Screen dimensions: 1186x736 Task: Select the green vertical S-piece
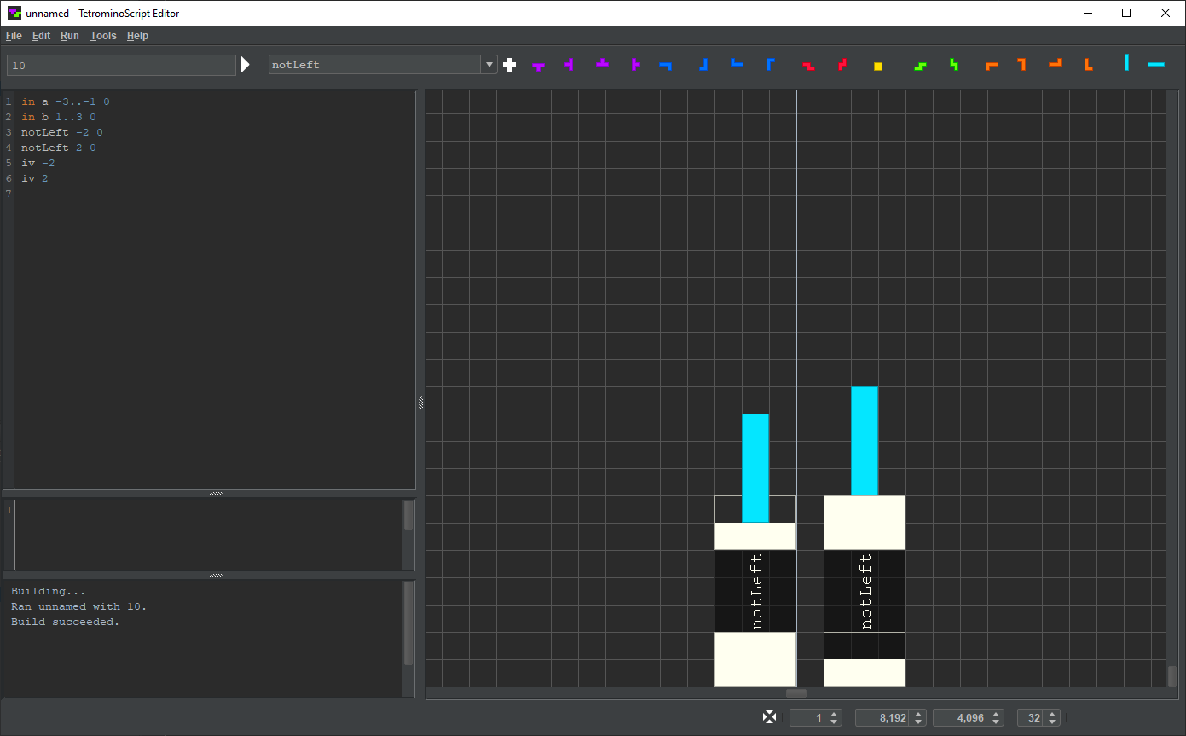[x=953, y=64]
